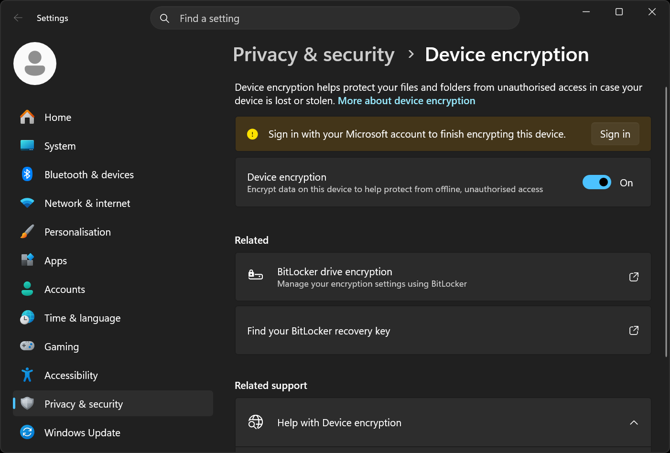
Task: Collapse the Help with Device encryption section
Action: pyautogui.click(x=634, y=422)
